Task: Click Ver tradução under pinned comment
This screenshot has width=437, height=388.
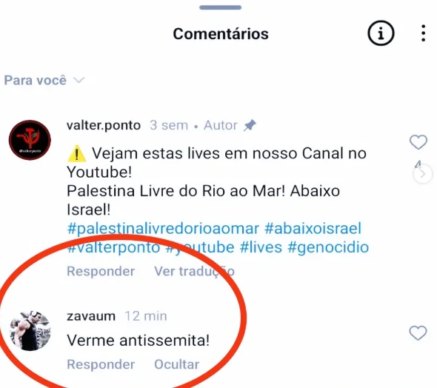Action: click(194, 271)
